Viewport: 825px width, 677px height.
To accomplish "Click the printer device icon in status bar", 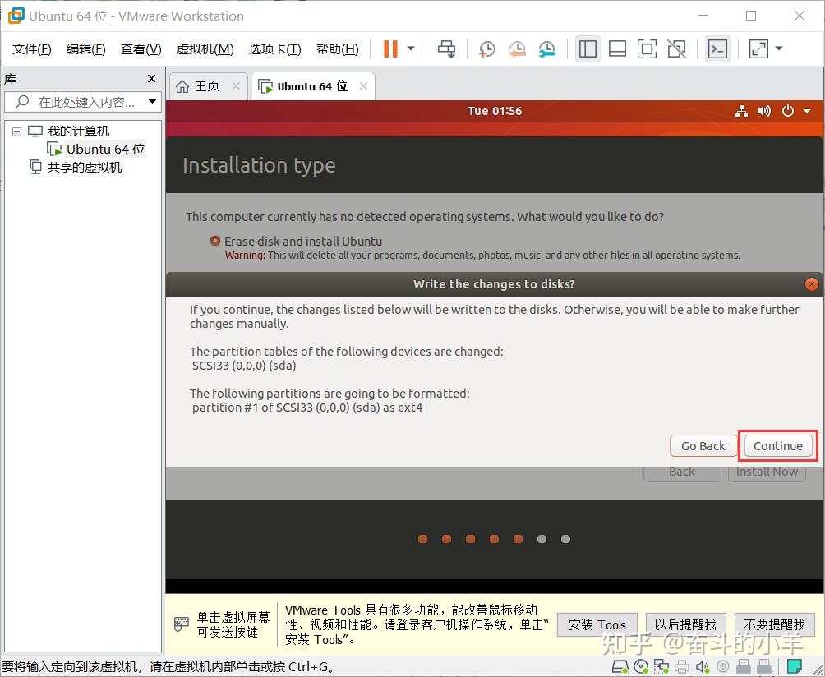I will (x=681, y=666).
